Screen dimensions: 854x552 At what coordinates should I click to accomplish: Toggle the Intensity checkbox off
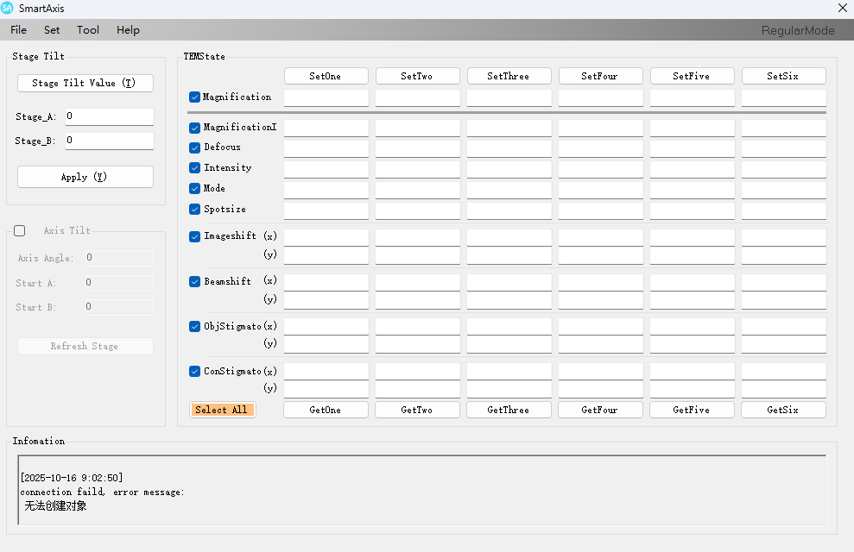pos(194,167)
